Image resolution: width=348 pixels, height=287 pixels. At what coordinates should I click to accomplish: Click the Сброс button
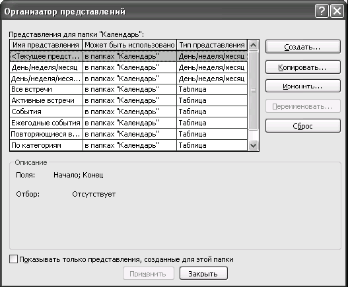tap(303, 126)
